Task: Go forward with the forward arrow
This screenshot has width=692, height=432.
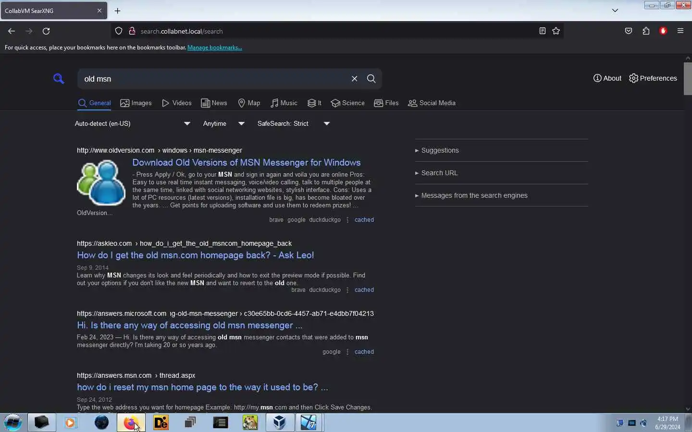Action: point(29,31)
